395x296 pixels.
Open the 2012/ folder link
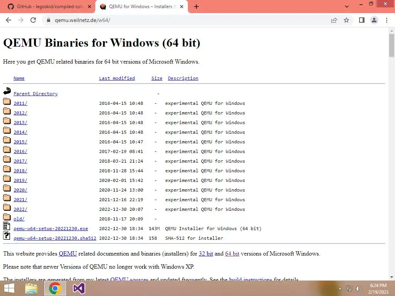point(20,113)
